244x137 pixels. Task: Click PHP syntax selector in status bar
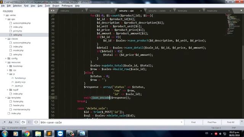pyautogui.click(x=234, y=128)
